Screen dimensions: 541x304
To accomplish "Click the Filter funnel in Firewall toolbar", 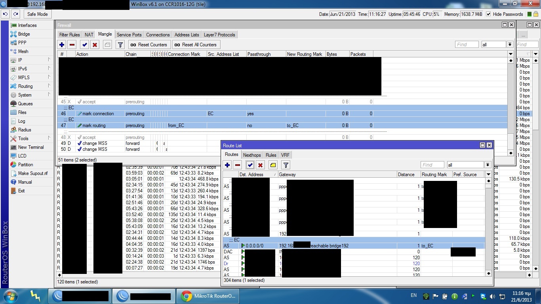I will 120,45.
